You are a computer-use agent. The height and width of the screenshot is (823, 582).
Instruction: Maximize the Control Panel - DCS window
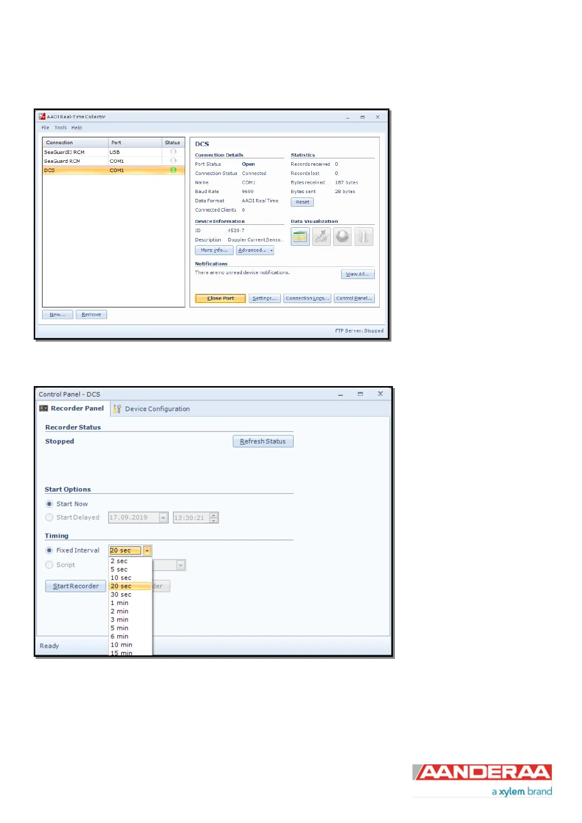(x=360, y=394)
